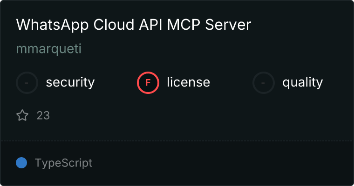Select the "quality" label text
This screenshot has height=186, width=354.
[x=302, y=83]
